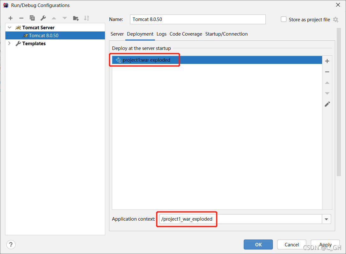Move configuration up in left toolbar
Screen dimensions: 346x254
(x=54, y=18)
